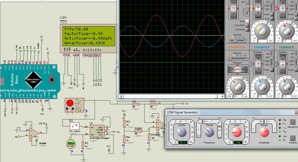Viewport: 298px width, 162px height.
Task: Select Channel C value field showing 0.5
Action: pyautogui.click(x=287, y=41)
